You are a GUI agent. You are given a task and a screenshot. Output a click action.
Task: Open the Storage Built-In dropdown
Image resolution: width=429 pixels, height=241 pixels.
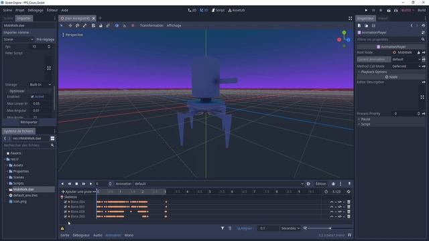click(x=40, y=85)
